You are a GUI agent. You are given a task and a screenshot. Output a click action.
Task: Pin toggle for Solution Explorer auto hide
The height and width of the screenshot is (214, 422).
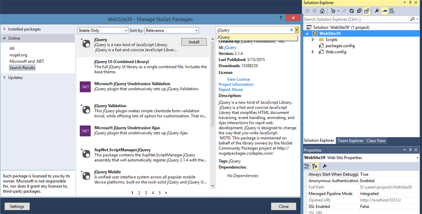[410, 2]
